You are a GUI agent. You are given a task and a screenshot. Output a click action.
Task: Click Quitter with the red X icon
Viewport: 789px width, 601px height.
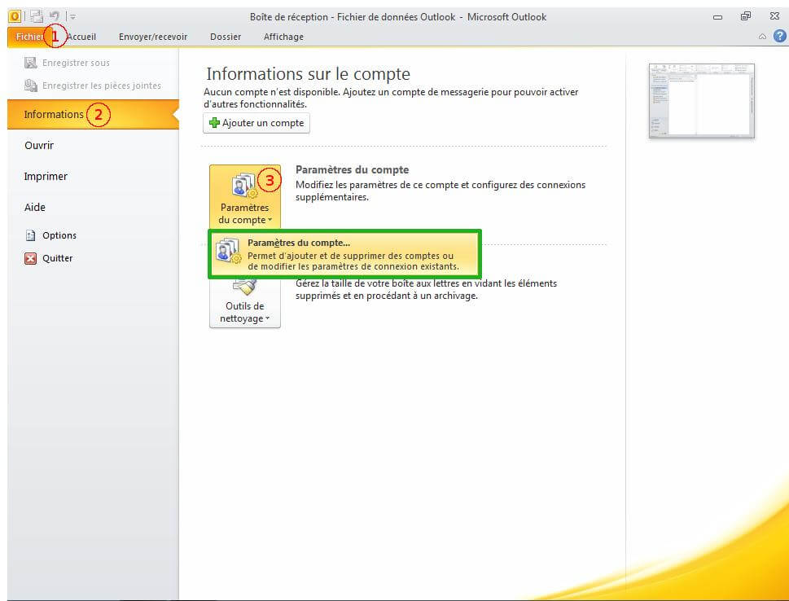(x=57, y=258)
